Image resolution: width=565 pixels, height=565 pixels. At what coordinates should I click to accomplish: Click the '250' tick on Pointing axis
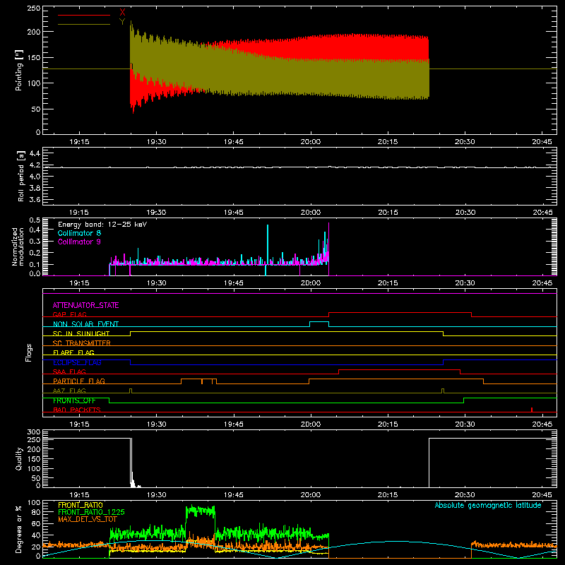tap(33, 8)
